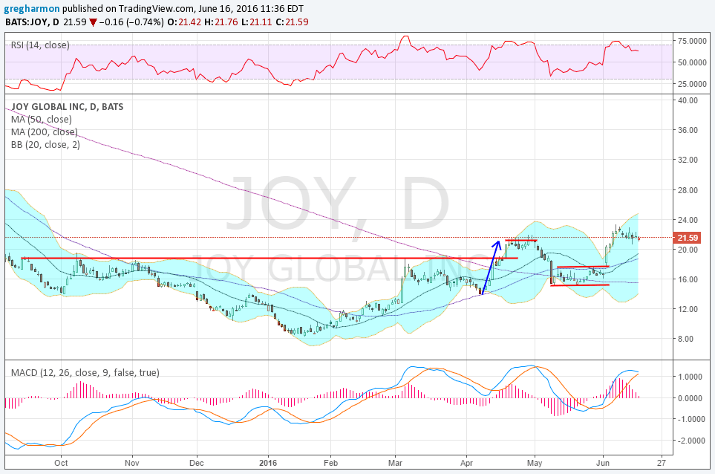The height and width of the screenshot is (474, 715).
Task: Select the BATS:JOY, D symbol label
Action: pos(32,22)
